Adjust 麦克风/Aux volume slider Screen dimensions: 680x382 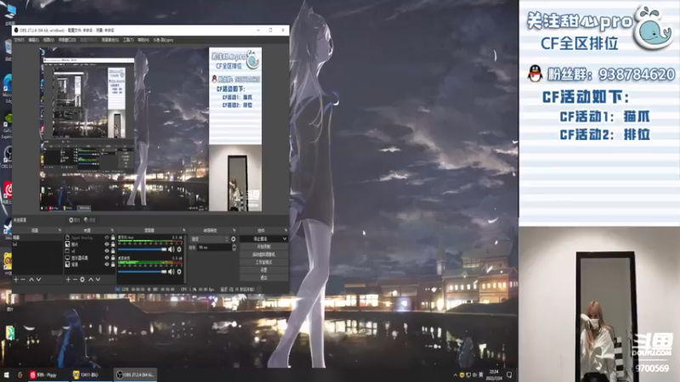pyautogui.click(x=142, y=250)
